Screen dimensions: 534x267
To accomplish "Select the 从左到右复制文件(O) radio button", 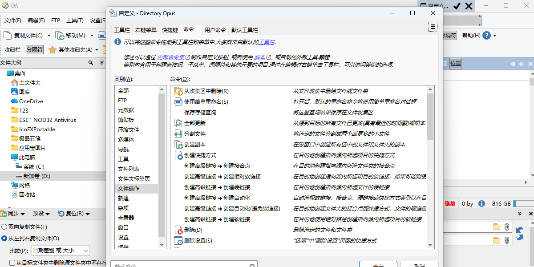I will 4,239.
